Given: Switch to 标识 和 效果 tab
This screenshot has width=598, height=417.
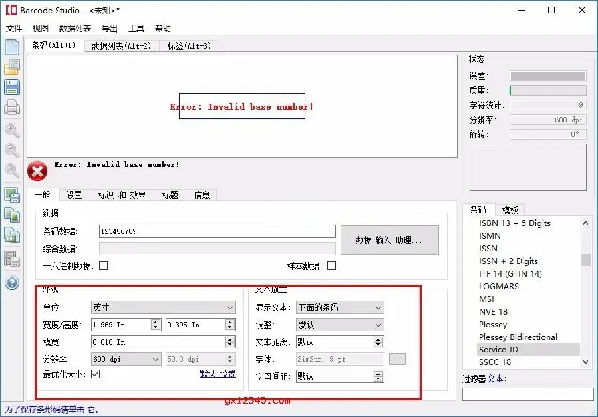Looking at the screenshot, I should [x=122, y=195].
